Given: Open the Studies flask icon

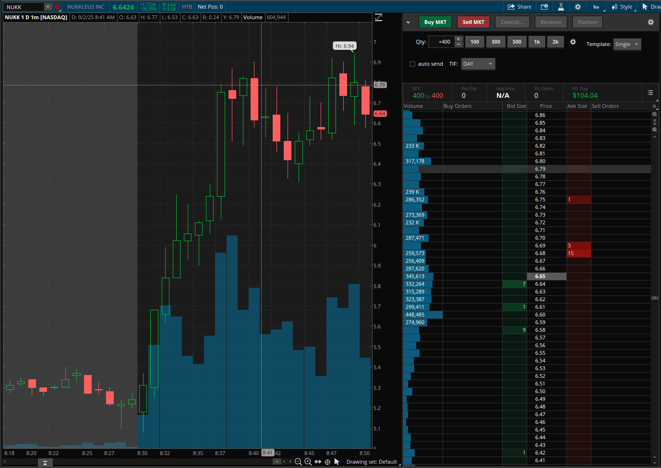Looking at the screenshot, I should point(561,7).
